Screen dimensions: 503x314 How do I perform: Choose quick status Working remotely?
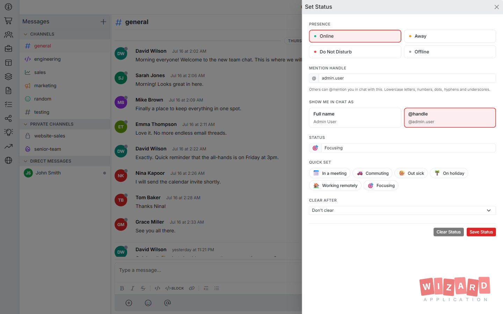pyautogui.click(x=335, y=185)
